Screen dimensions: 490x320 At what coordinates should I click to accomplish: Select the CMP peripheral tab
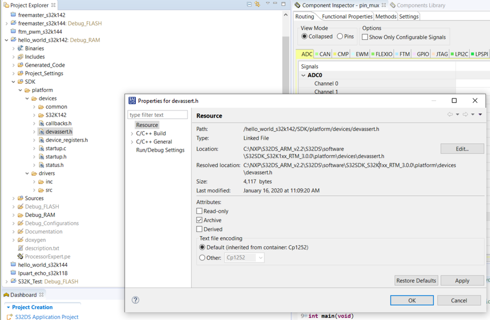coord(341,54)
